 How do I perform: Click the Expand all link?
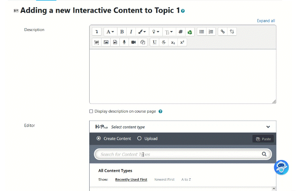pos(266,21)
